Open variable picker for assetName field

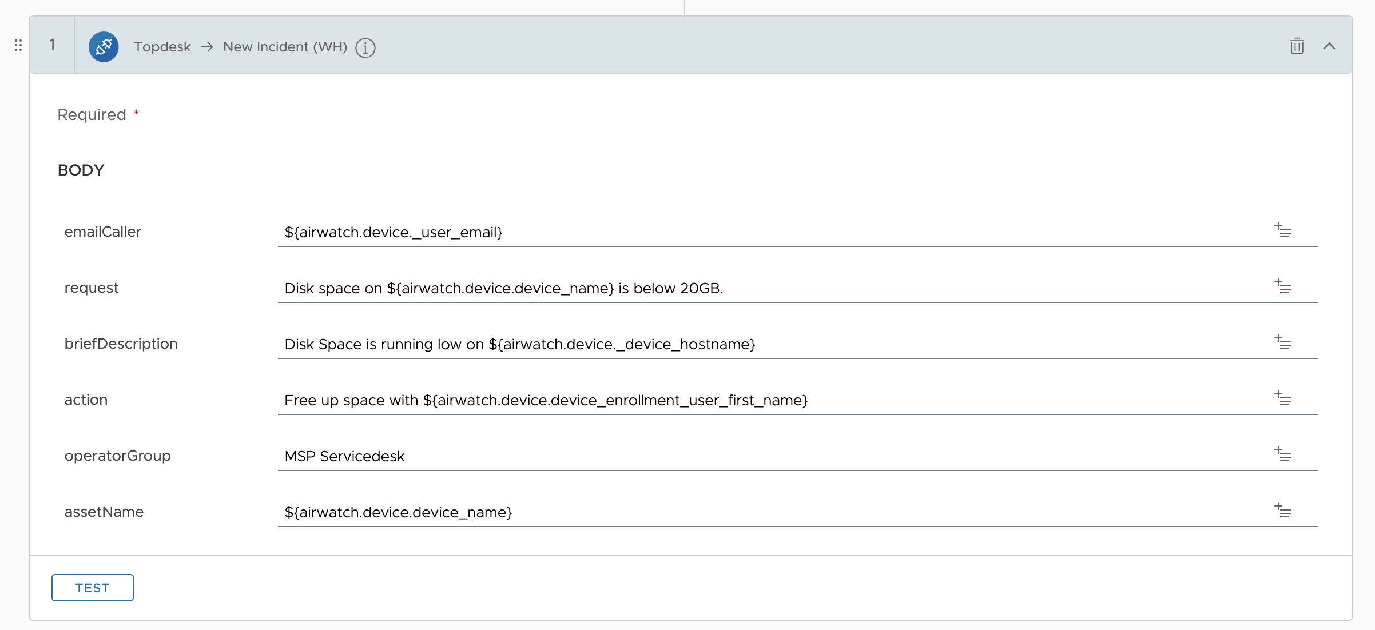(1282, 511)
